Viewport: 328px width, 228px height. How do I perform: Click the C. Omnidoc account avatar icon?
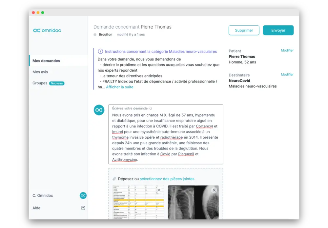(83, 195)
